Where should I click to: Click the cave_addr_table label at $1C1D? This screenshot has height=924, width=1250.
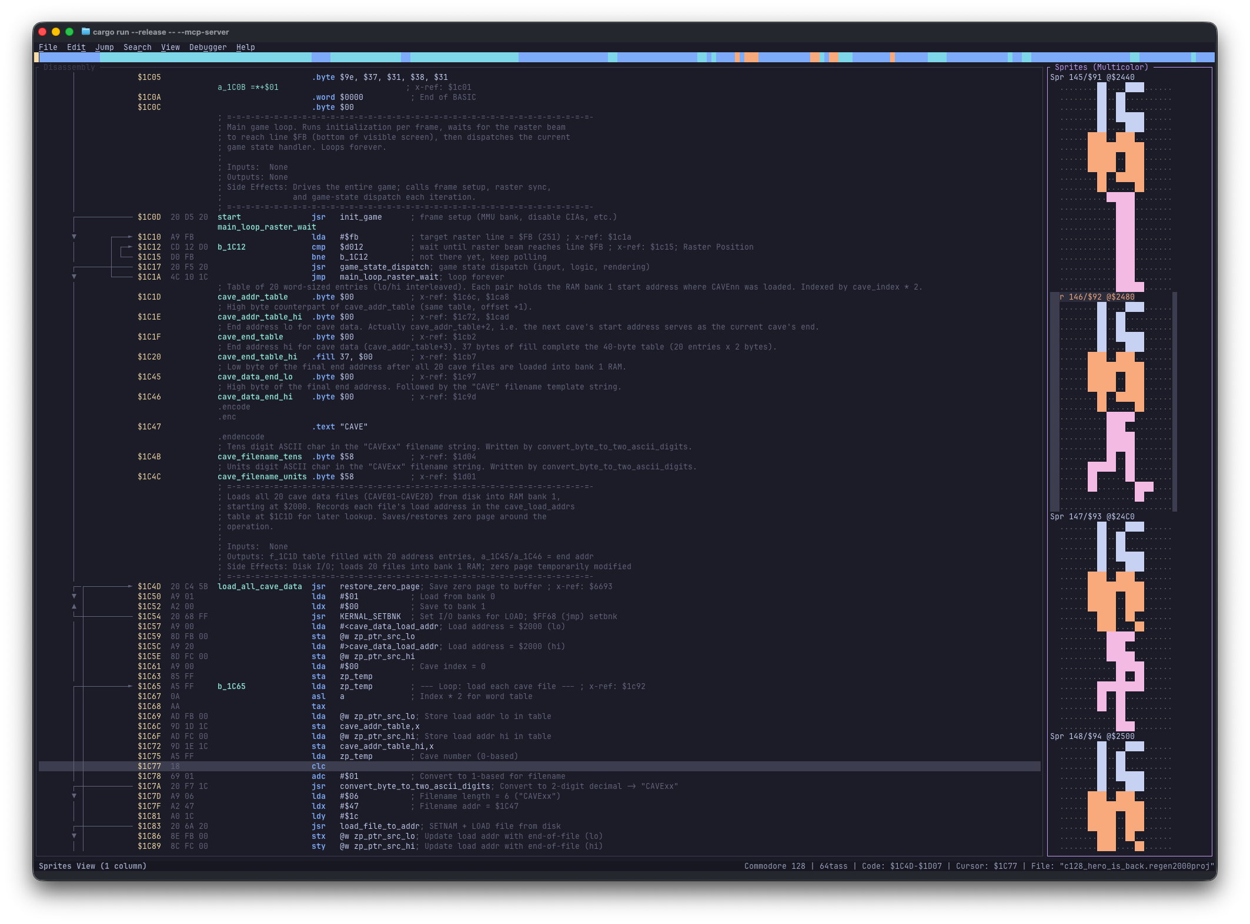pos(252,297)
